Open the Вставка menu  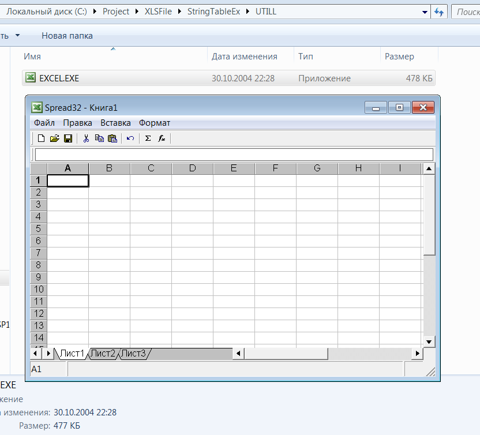pos(115,123)
